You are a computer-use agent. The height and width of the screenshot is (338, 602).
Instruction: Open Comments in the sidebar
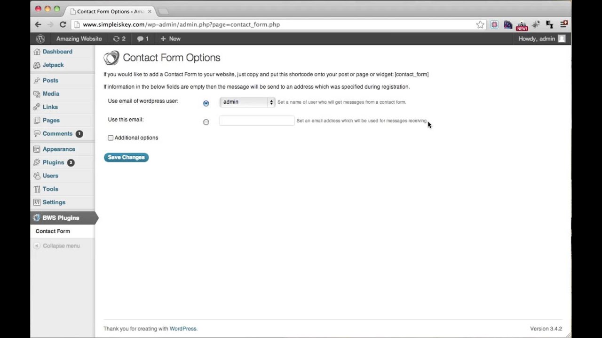click(57, 133)
